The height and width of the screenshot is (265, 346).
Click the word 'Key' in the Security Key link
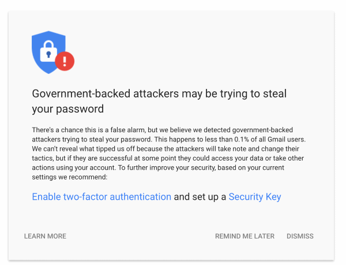point(273,197)
